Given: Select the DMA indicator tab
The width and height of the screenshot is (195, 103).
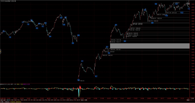Looking at the screenshot, I should [15, 100].
